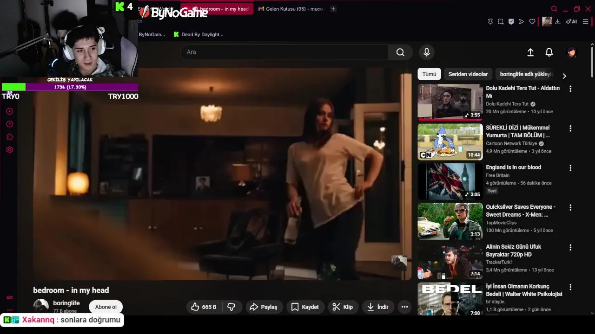Click the YouTube upload arrow icon
The height and width of the screenshot is (334, 595).
coord(530,52)
